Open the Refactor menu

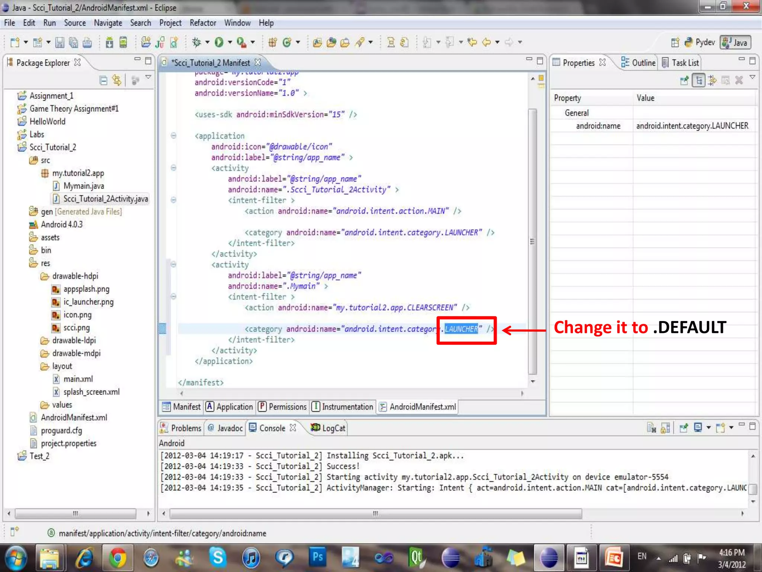click(x=203, y=23)
